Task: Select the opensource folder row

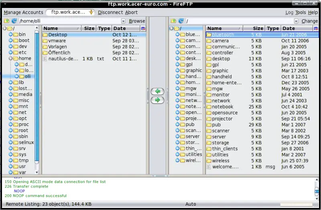Action: tap(262, 113)
